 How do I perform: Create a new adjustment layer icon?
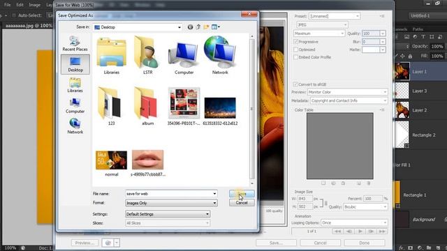(420, 248)
